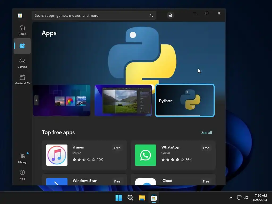Open the Home section in sidebar

22,30
